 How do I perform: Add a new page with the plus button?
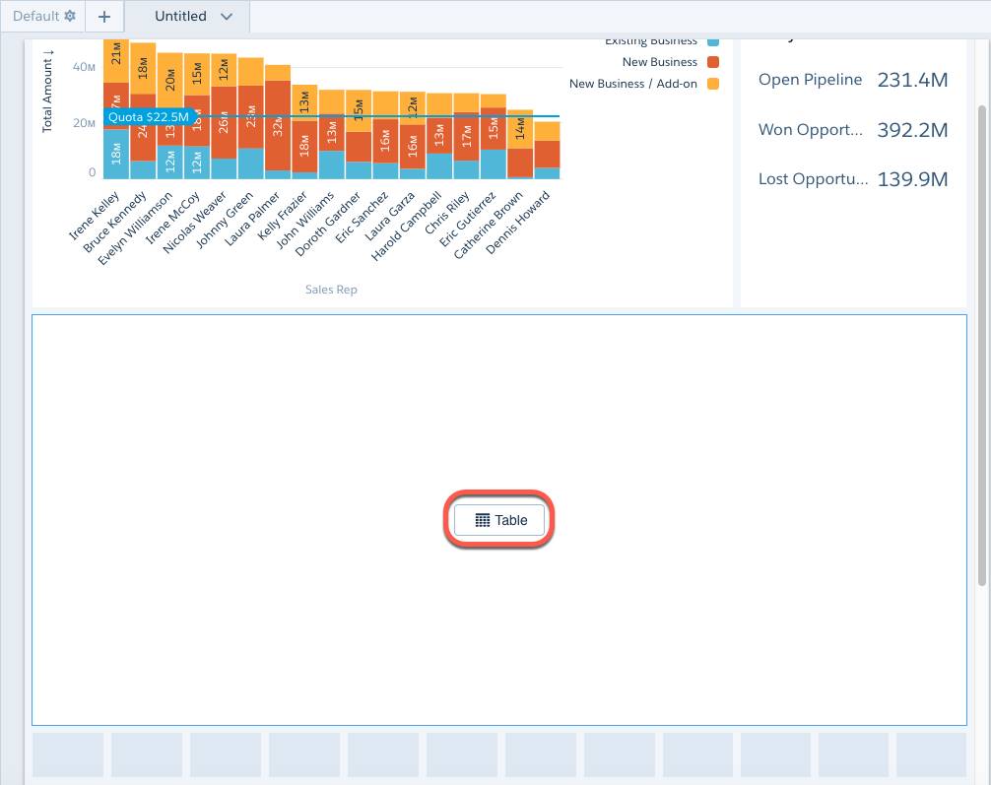104,17
